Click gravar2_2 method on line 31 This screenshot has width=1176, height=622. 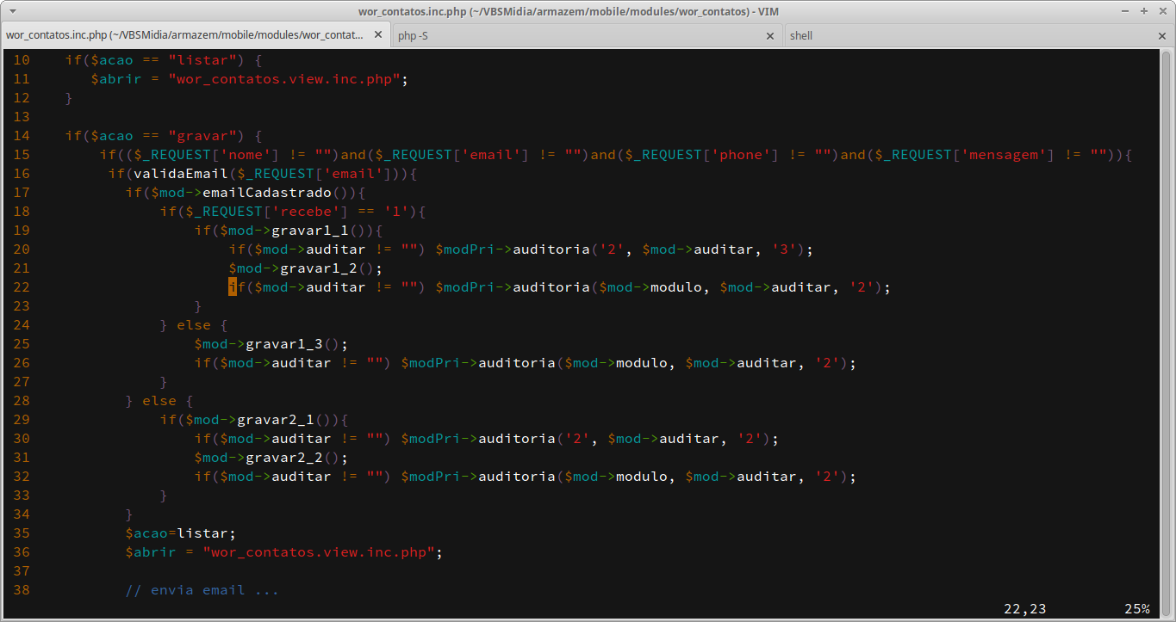[284, 458]
